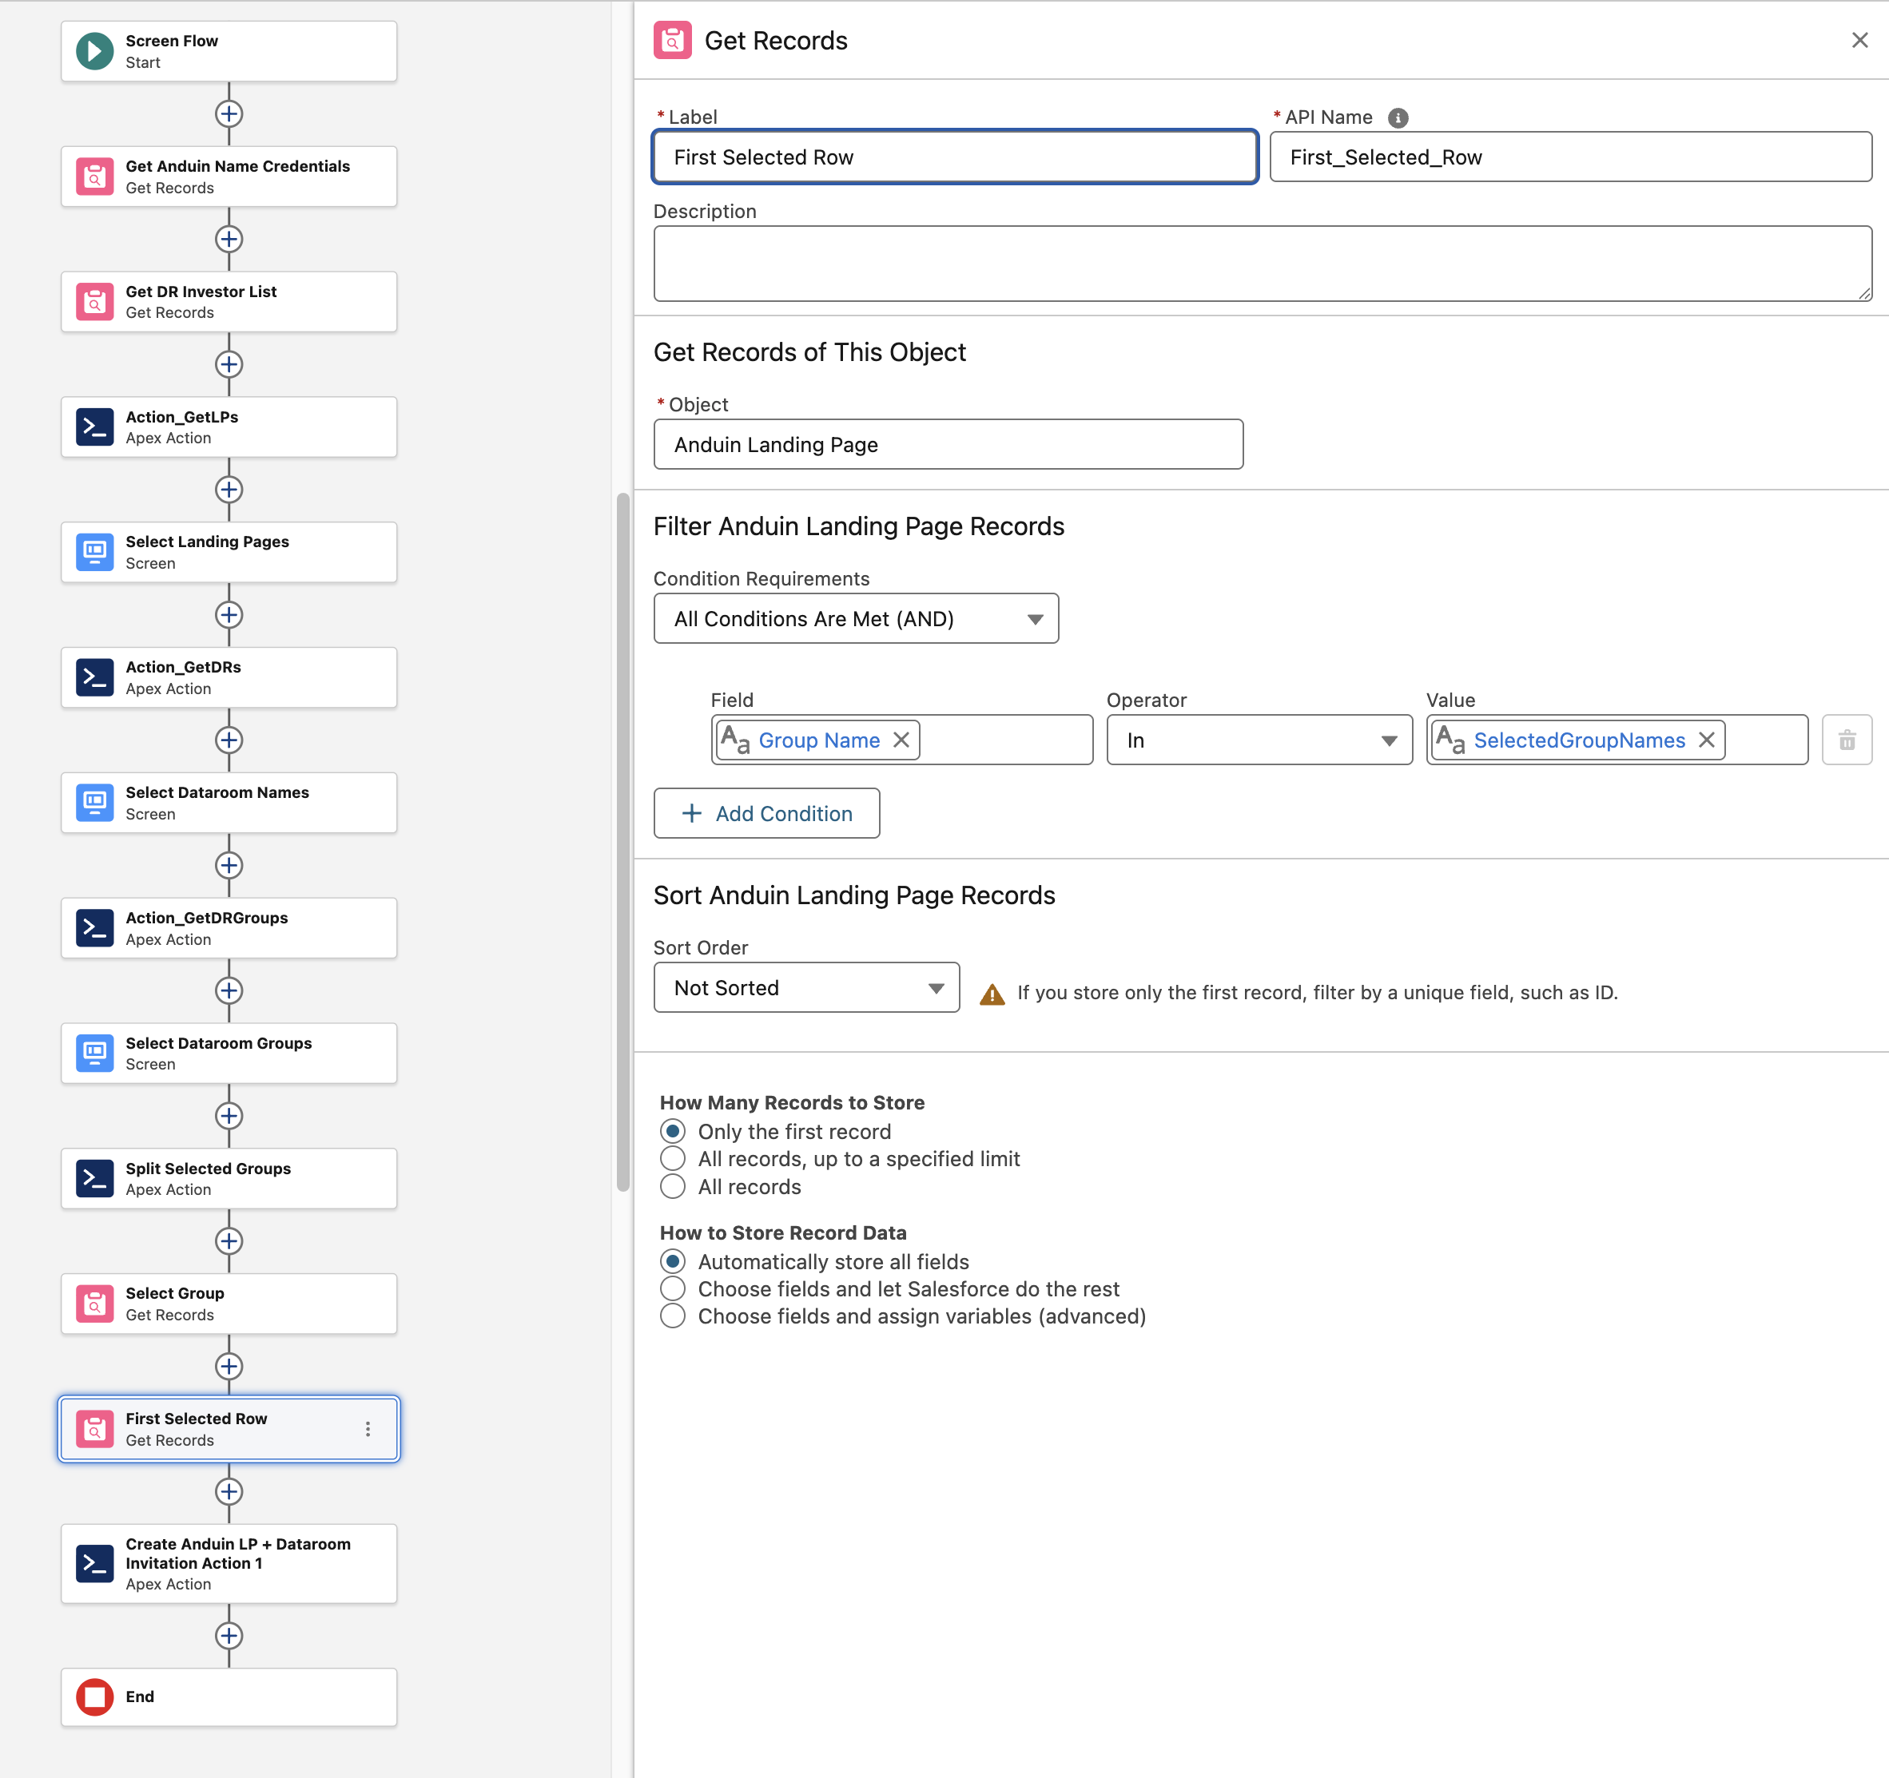The image size is (1889, 1778).
Task: Click the Select Group Get Records icon
Action: pyautogui.click(x=95, y=1304)
